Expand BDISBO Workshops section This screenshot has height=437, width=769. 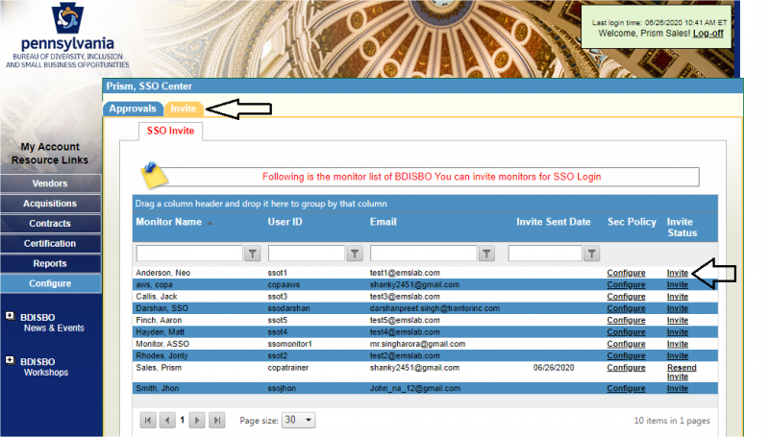pyautogui.click(x=10, y=361)
